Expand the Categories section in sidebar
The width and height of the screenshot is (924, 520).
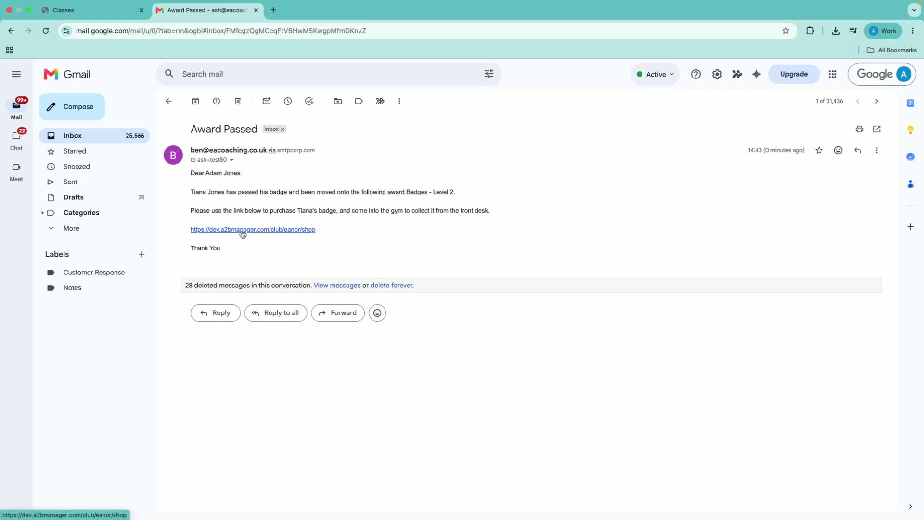tap(43, 213)
